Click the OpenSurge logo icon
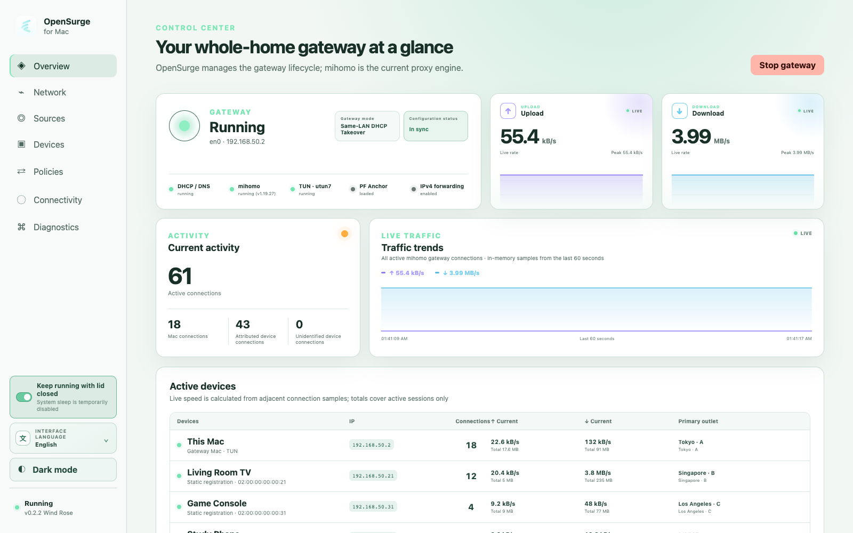 (x=26, y=26)
